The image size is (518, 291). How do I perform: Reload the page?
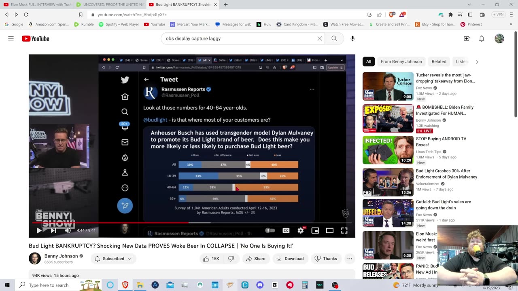point(26,15)
